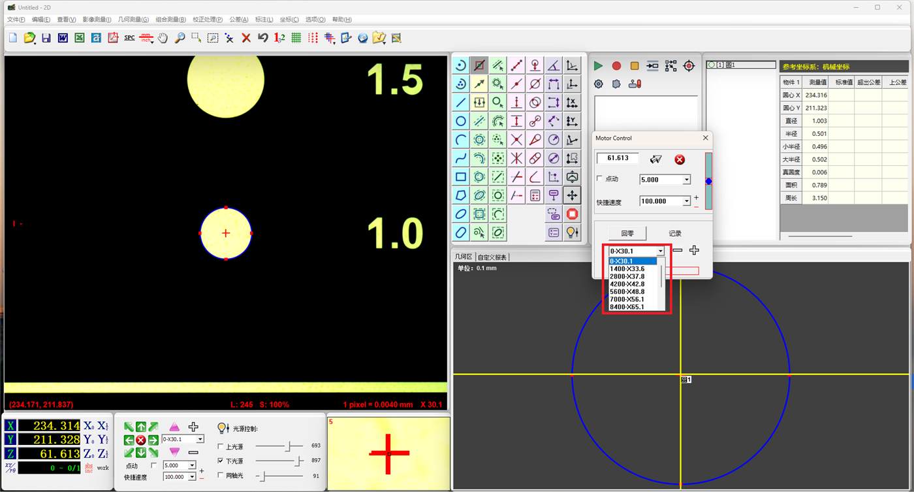Enable the 上光源 checkbox
This screenshot has width=914, height=492.
pos(220,447)
